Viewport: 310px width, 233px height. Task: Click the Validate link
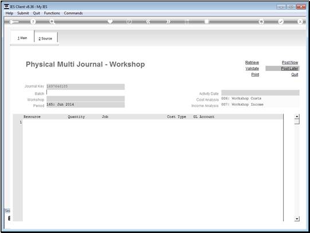coord(252,68)
